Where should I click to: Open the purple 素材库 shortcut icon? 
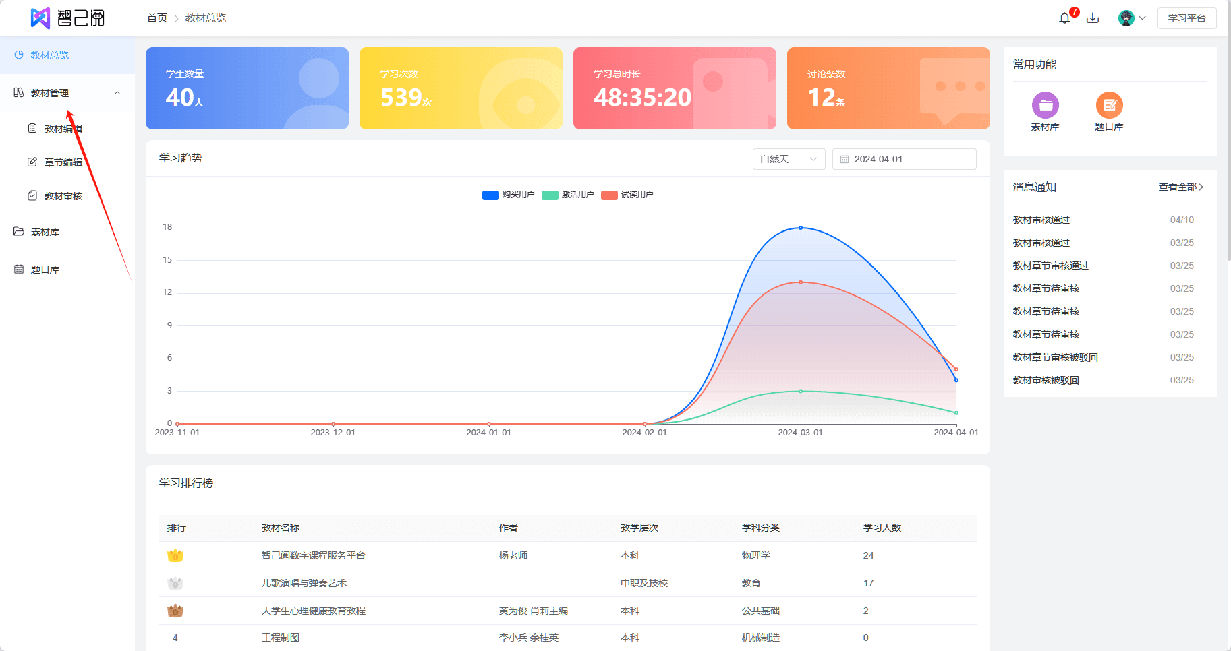click(1045, 105)
